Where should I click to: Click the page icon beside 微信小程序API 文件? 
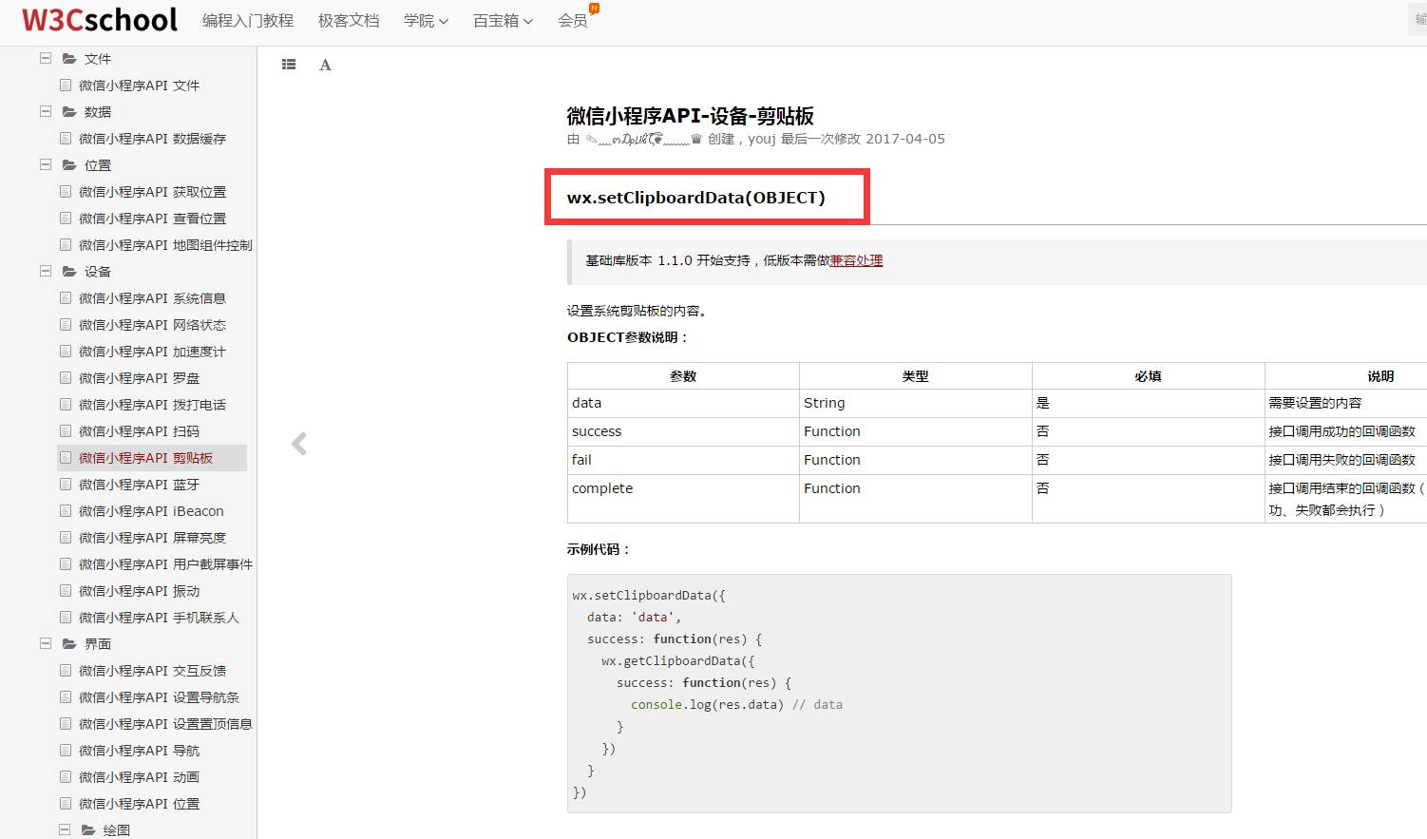click(x=66, y=86)
